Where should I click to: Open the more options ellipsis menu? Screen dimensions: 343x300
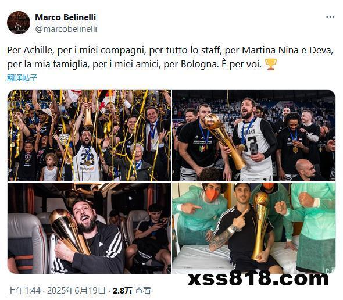[330, 17]
